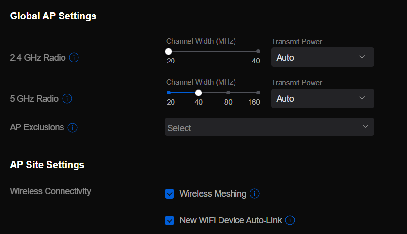The image size is (407, 234).
Task: Open the 2.4 GHz Transmit Power dropdown
Action: tap(322, 57)
